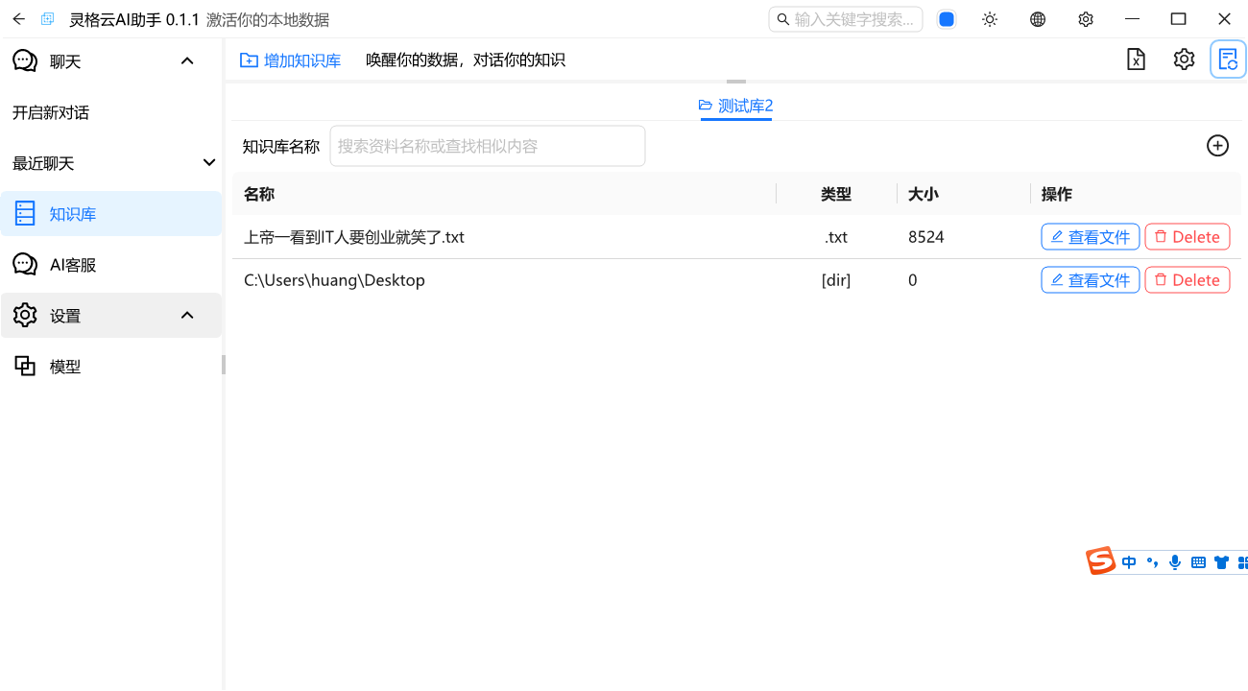1248x691 pixels.
Task: Open title bar settings gear
Action: (x=1086, y=19)
